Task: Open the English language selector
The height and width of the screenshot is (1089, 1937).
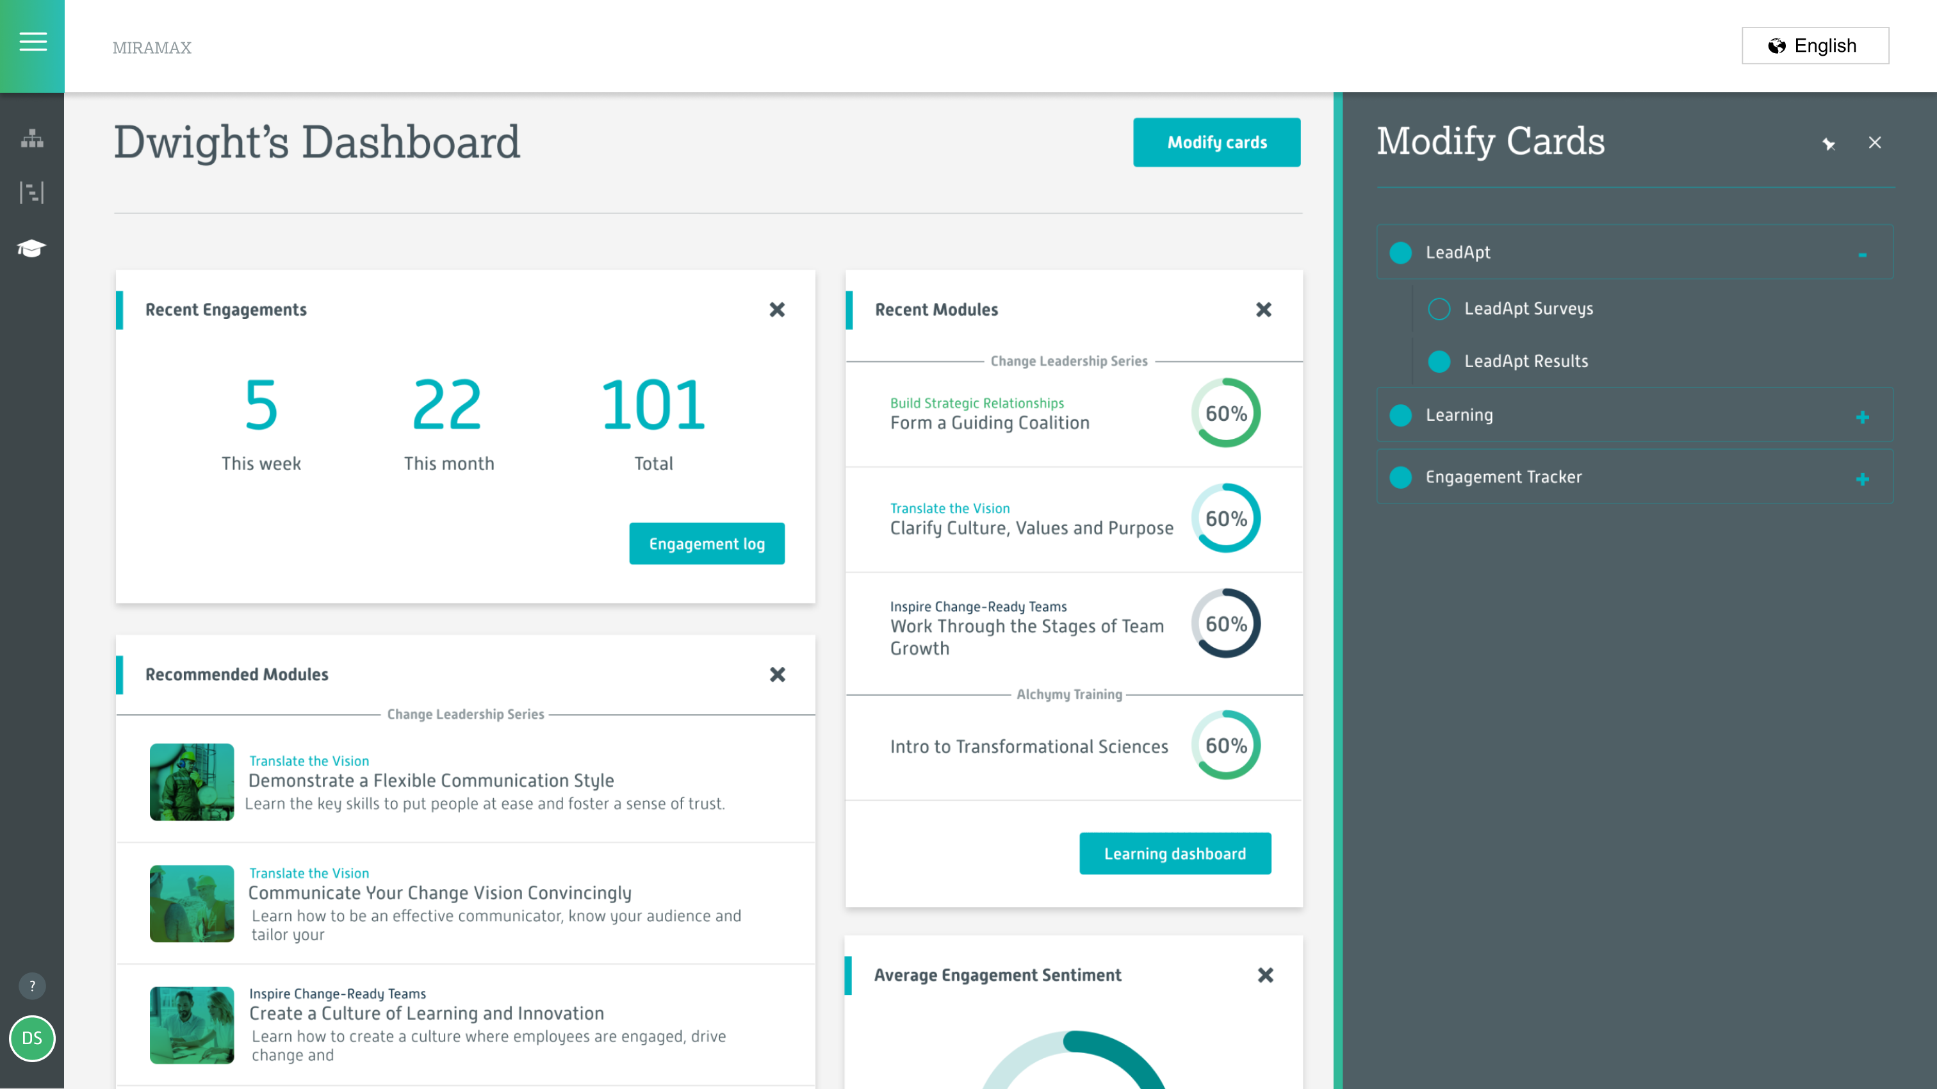Action: coord(1815,46)
